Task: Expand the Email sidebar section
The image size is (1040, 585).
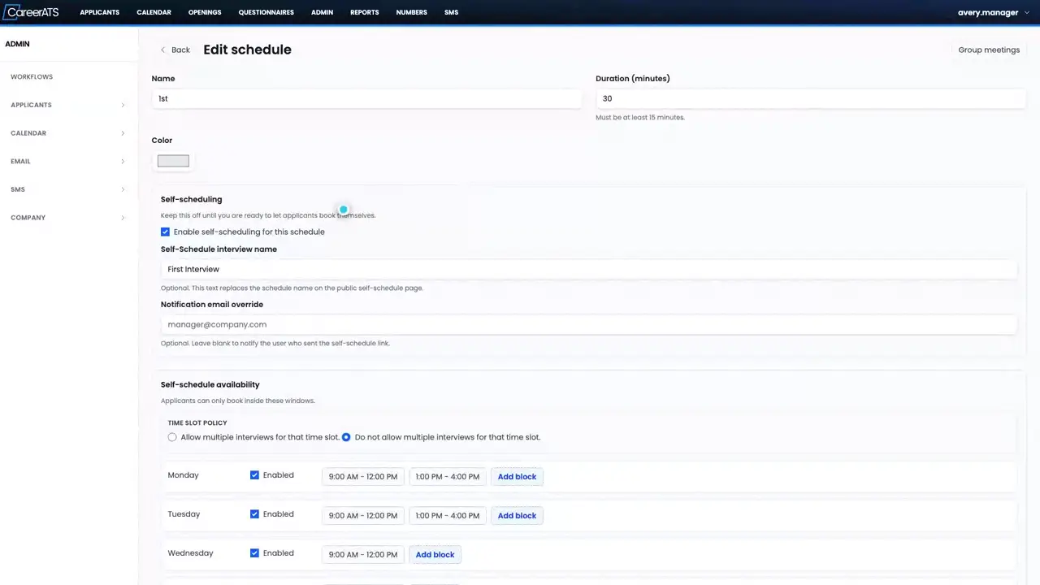Action: (x=68, y=161)
